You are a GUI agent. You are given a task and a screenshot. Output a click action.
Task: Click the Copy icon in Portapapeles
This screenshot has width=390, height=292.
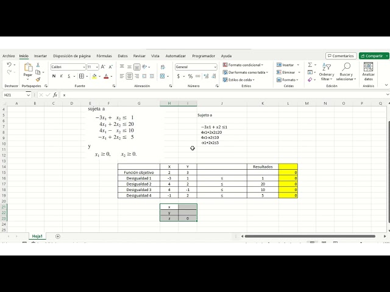(38, 72)
